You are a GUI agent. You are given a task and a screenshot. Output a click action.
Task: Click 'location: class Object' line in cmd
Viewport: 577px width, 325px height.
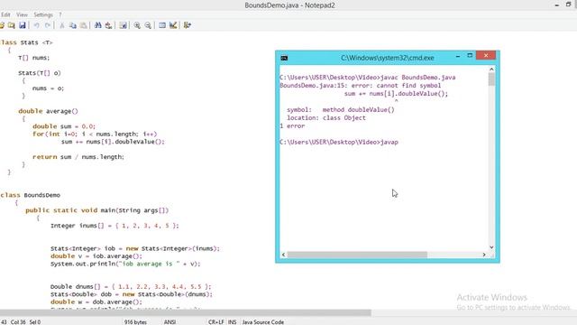(326, 118)
